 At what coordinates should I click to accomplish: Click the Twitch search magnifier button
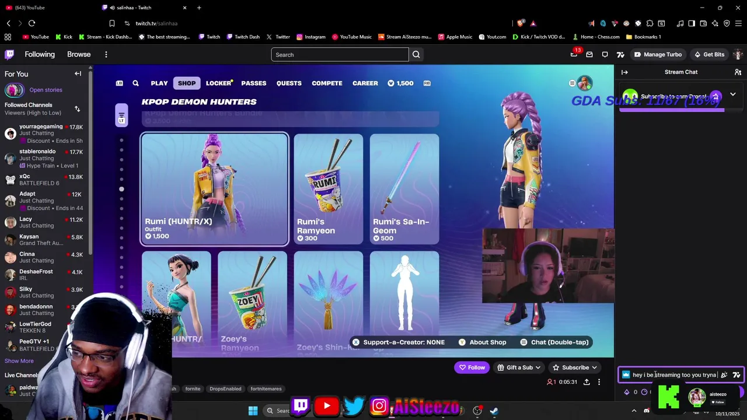pyautogui.click(x=416, y=54)
